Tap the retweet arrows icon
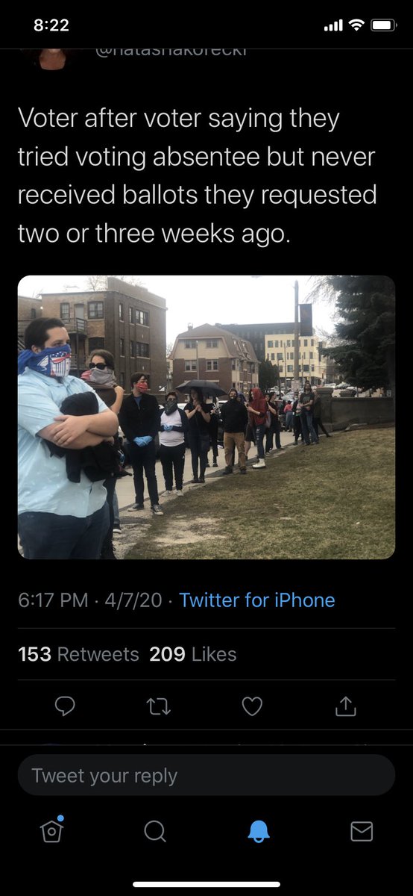 (160, 706)
